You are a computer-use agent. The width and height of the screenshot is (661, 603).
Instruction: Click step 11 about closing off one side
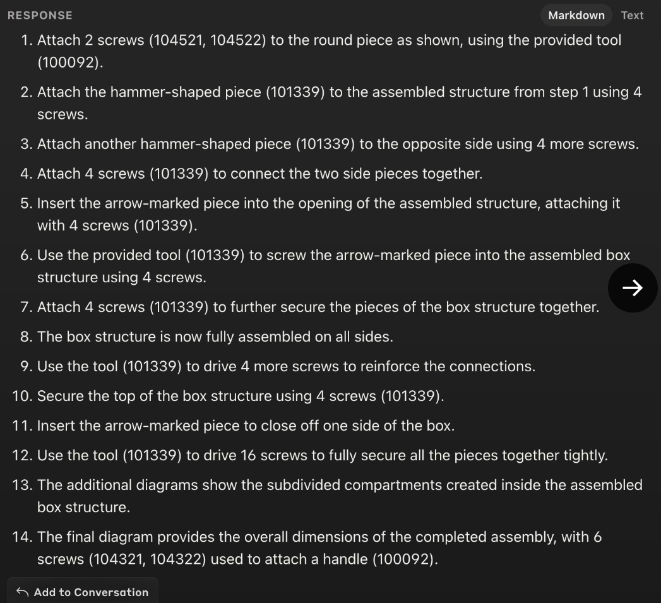245,426
